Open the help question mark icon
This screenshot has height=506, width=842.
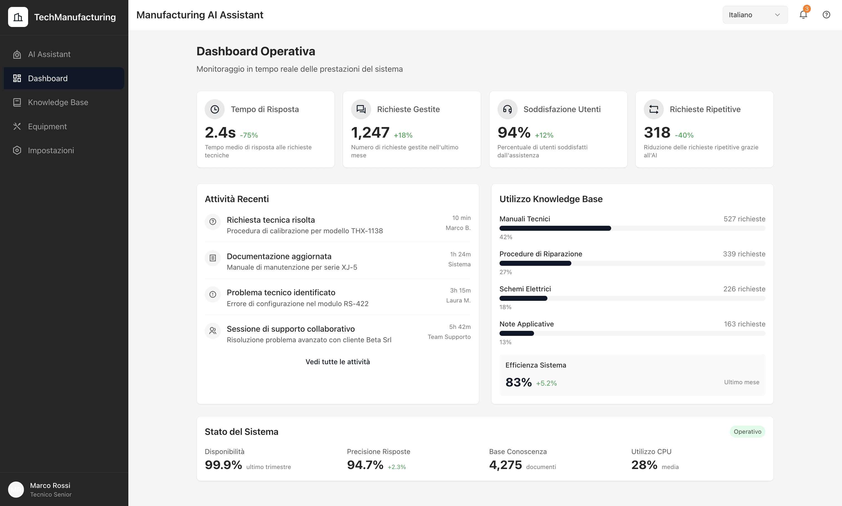(x=826, y=15)
